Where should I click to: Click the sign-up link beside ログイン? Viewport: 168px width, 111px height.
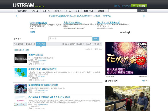point(126,6)
